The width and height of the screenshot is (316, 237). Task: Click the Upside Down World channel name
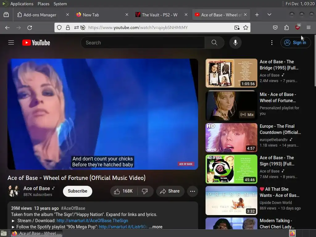coord(276,202)
